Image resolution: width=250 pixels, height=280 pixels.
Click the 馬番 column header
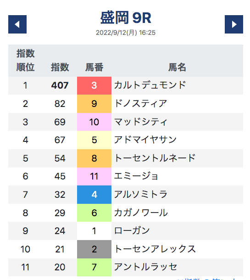pos(94,67)
